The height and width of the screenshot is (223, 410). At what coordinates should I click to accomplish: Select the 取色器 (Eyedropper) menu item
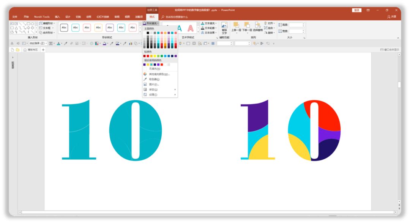pos(160,79)
